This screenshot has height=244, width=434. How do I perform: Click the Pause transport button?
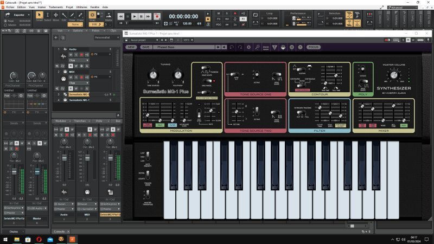click(141, 17)
